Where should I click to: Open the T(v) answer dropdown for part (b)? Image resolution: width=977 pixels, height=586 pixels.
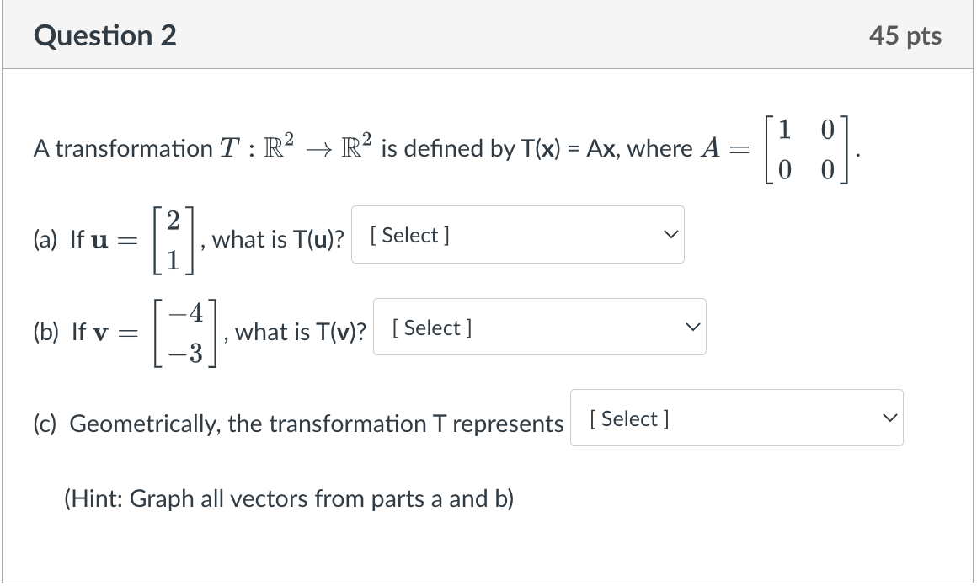pos(539,327)
